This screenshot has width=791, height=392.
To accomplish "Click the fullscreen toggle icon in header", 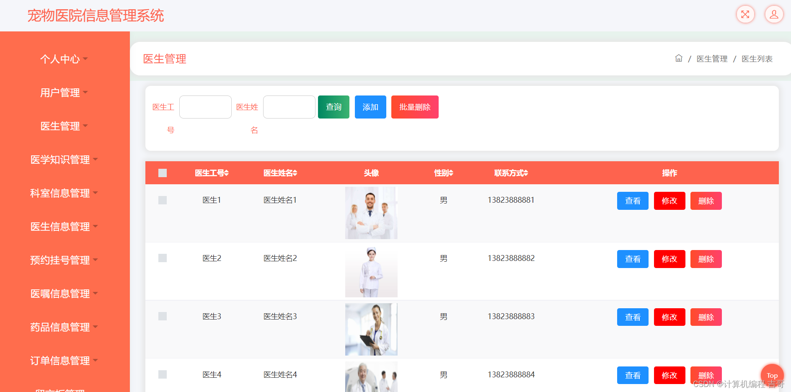I will (x=745, y=15).
